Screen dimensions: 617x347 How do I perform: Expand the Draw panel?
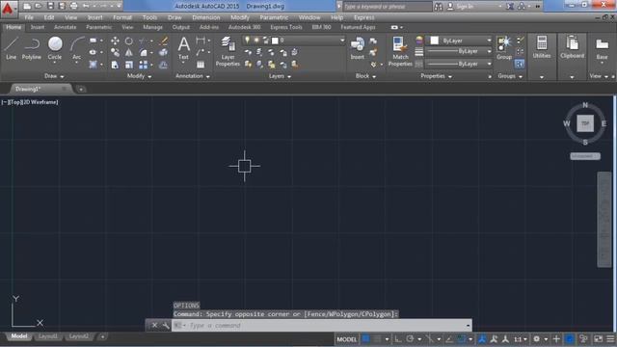point(54,76)
